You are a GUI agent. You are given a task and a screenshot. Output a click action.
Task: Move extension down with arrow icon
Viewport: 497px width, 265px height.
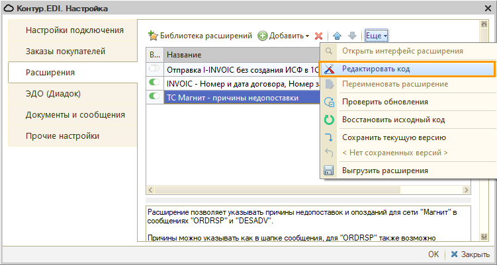(x=351, y=36)
